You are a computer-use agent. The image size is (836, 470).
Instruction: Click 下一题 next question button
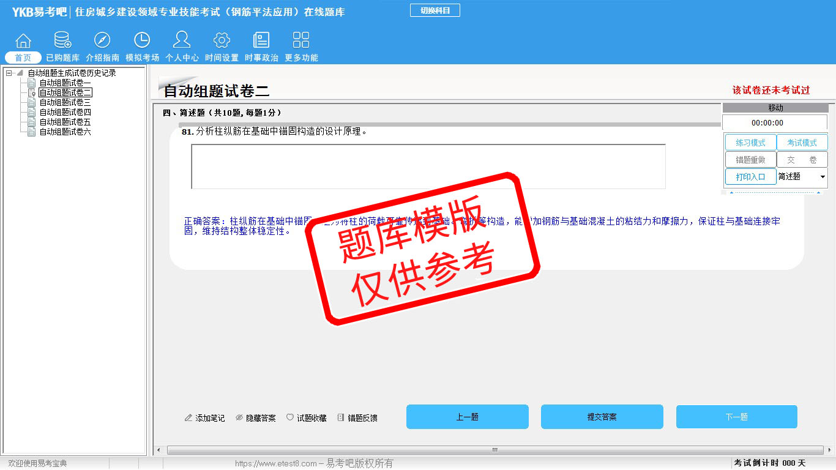[x=736, y=417]
